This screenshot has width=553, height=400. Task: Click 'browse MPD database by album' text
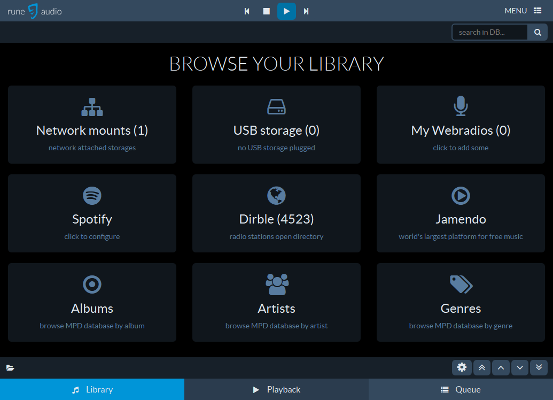[x=92, y=326]
